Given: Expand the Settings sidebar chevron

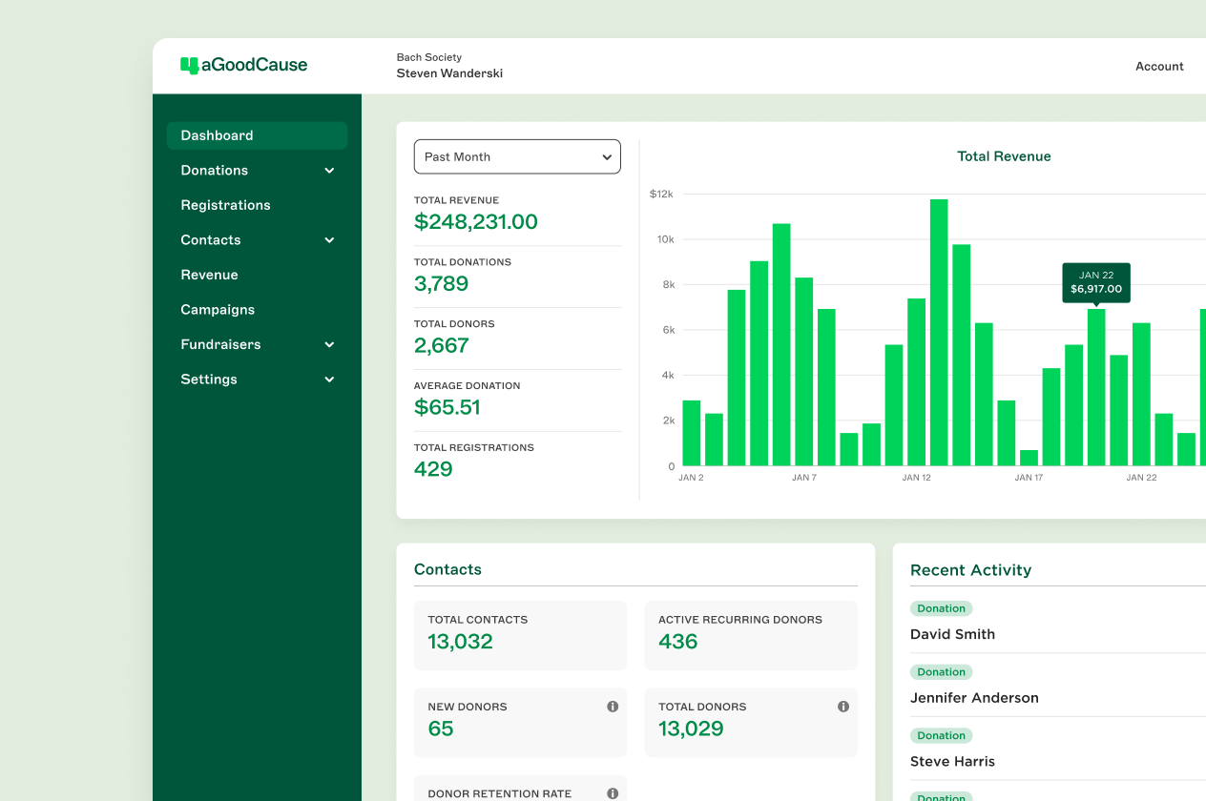Looking at the screenshot, I should tap(329, 380).
